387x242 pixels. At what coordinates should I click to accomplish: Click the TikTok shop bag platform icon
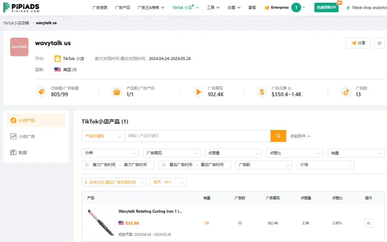click(x=57, y=58)
